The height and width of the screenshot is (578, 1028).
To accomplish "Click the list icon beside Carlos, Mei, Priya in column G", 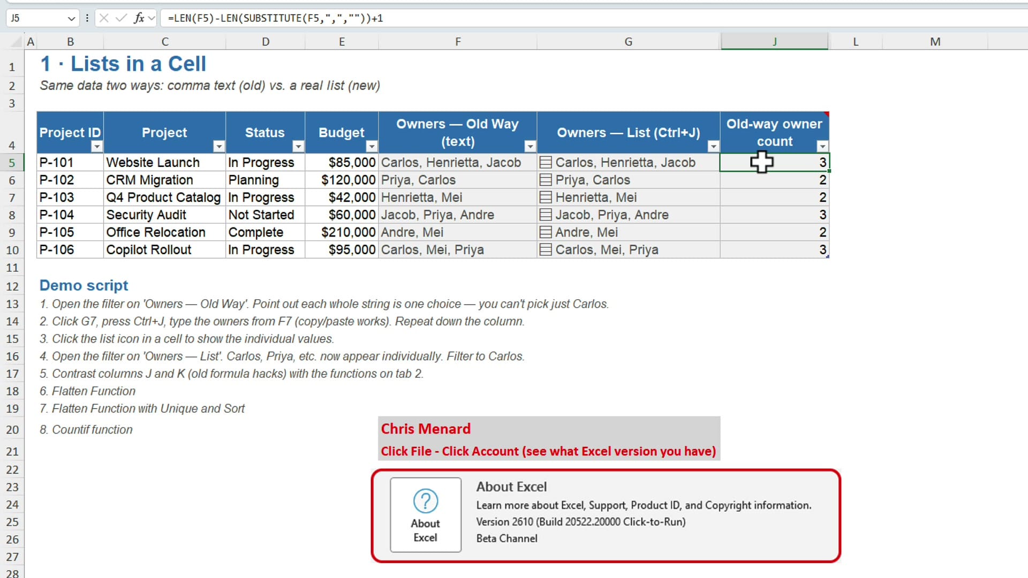I will click(546, 249).
